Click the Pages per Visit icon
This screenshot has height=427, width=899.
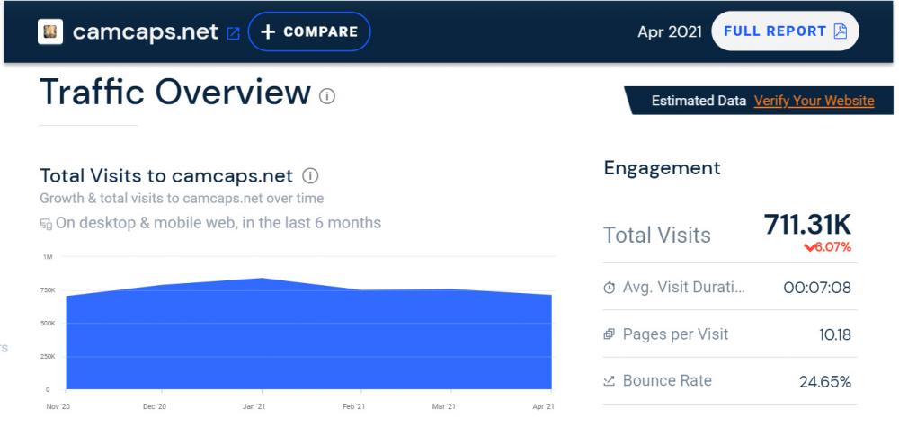610,334
